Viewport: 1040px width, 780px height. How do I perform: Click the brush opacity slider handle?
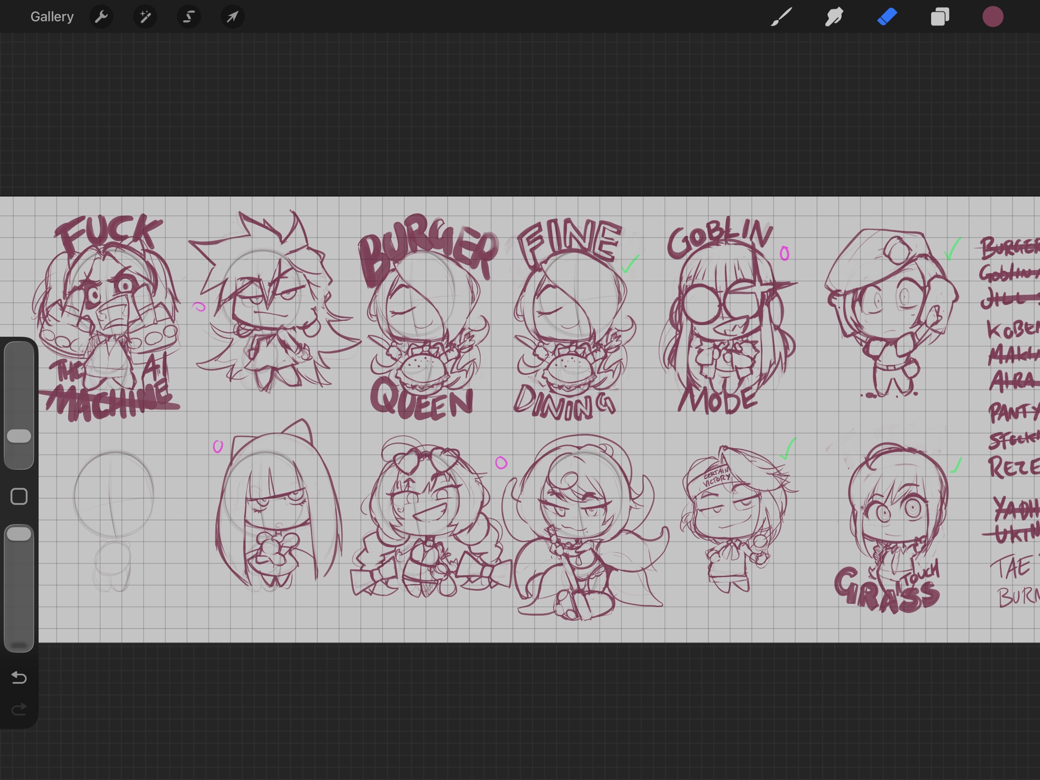[19, 534]
